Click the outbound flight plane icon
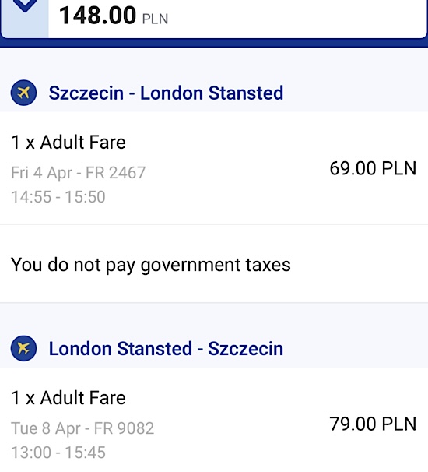Screen dimensions: 428x472 tap(23, 93)
